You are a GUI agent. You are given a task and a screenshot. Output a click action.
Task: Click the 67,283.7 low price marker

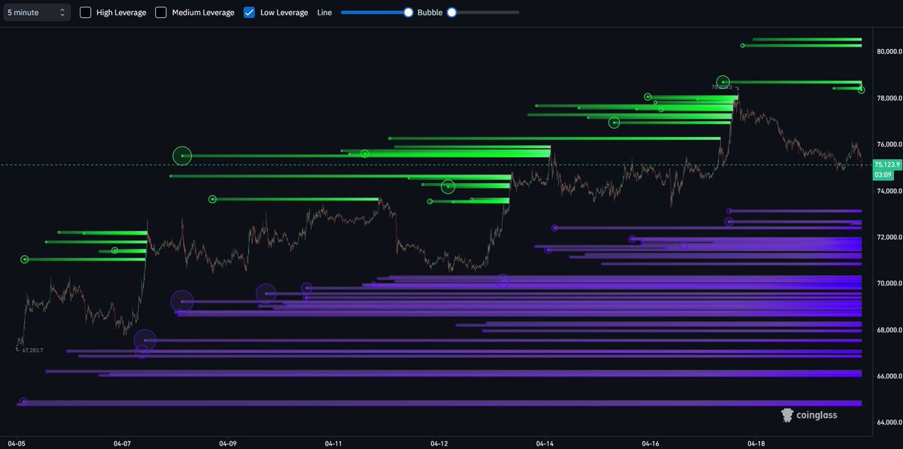click(32, 350)
